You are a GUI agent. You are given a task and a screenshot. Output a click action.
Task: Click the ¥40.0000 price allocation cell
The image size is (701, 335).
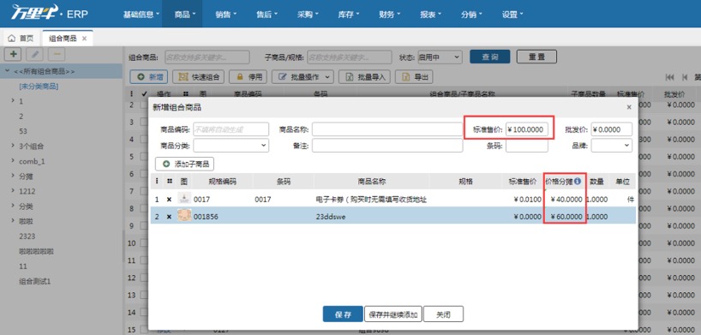(565, 200)
